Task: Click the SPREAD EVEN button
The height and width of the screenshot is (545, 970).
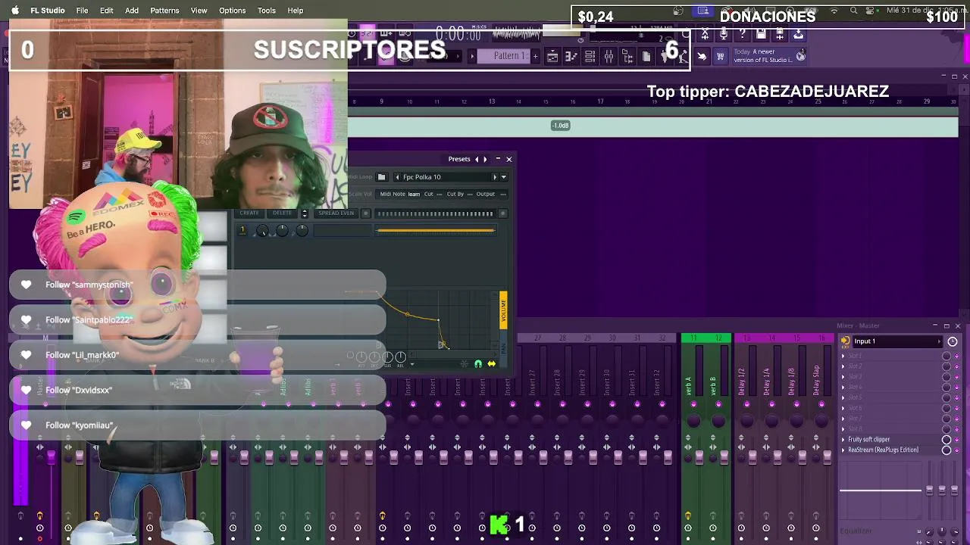Action: (336, 213)
